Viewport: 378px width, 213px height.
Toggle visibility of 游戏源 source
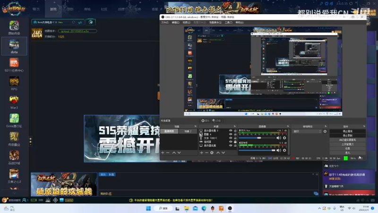(x=231, y=142)
